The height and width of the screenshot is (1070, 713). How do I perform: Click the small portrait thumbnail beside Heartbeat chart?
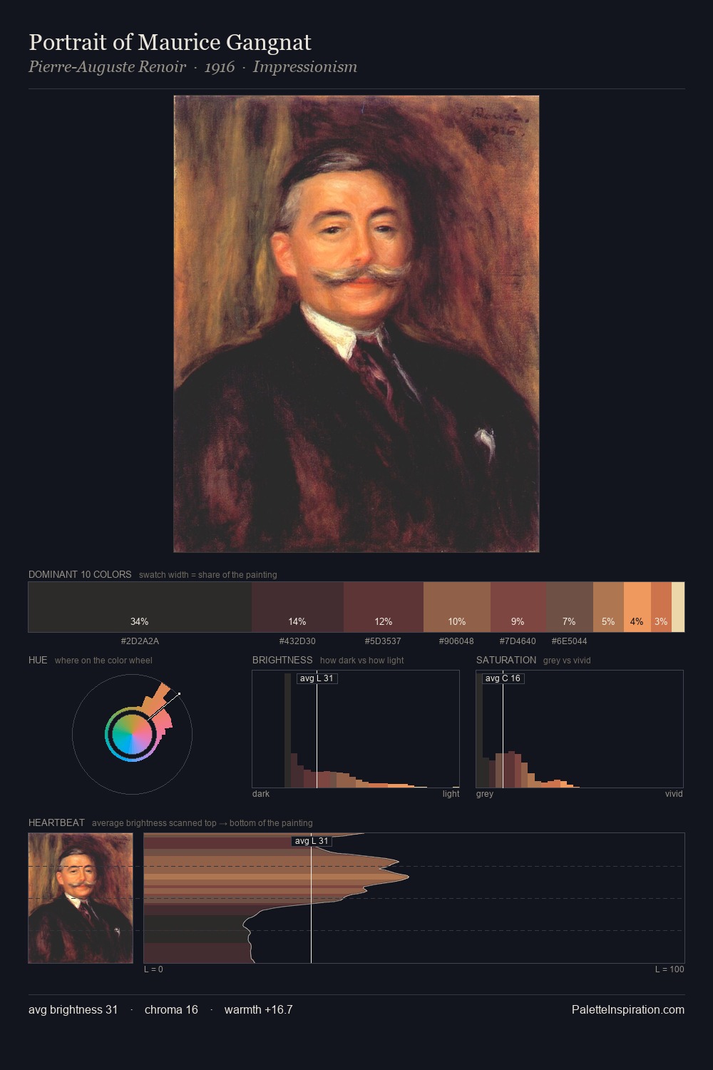[81, 898]
